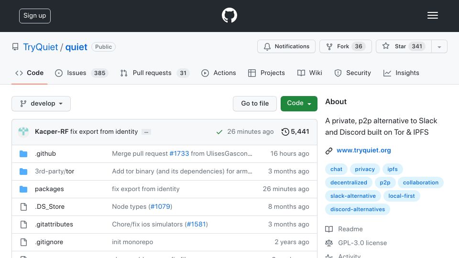The image size is (459, 258).
Task: Open the Security tab
Action: [x=352, y=73]
